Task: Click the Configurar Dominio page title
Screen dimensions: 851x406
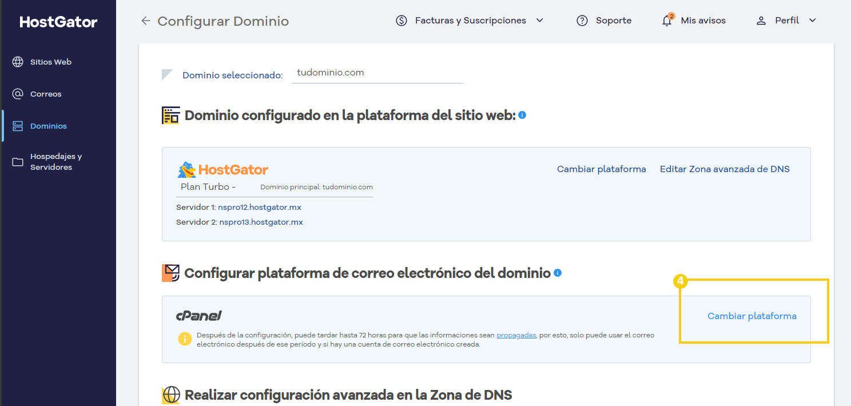Action: coord(223,21)
